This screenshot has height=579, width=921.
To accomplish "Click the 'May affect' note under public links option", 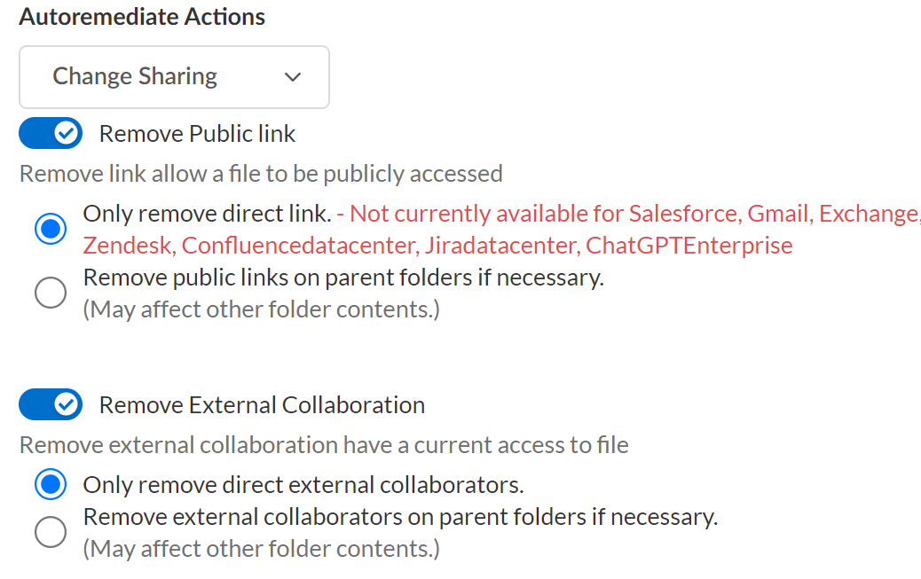I will [261, 309].
